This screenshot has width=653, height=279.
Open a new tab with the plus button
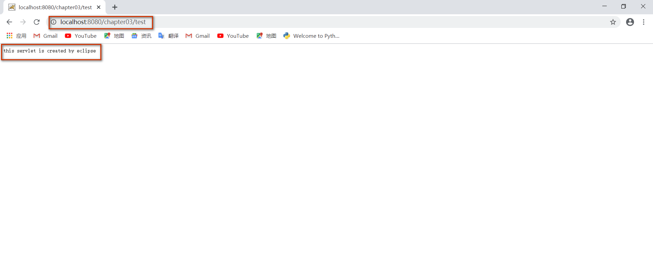coord(115,7)
